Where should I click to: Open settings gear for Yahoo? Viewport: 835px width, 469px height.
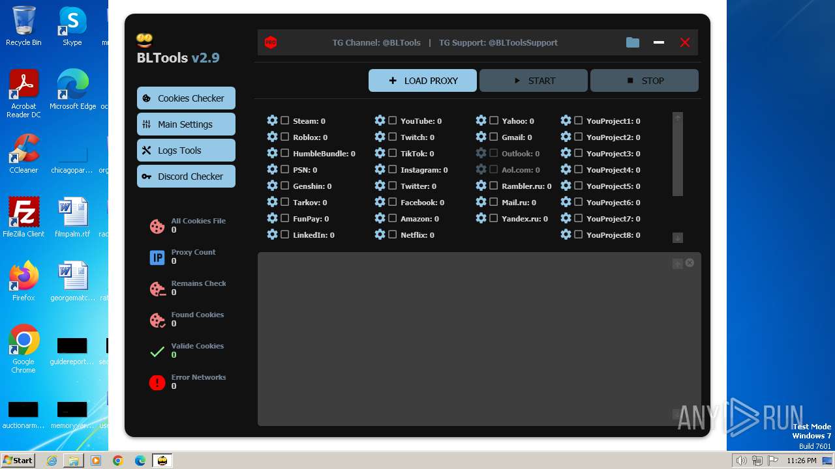pyautogui.click(x=481, y=121)
